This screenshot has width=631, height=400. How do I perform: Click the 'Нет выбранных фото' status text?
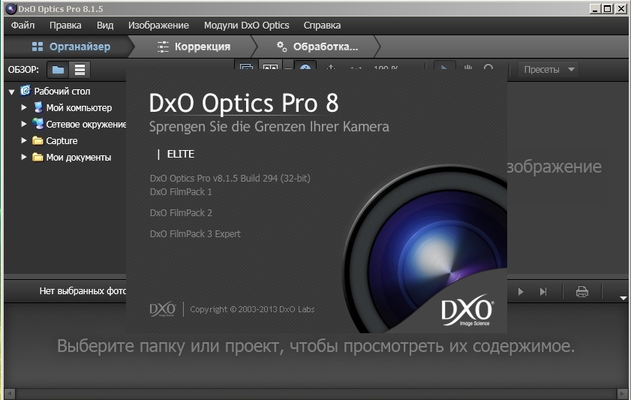83,291
